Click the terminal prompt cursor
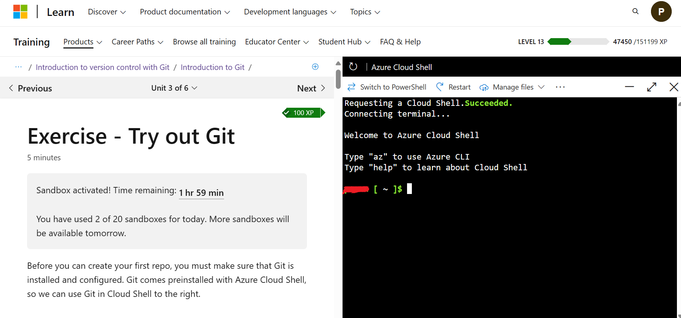Screen dimensions: 681x318 pos(409,189)
